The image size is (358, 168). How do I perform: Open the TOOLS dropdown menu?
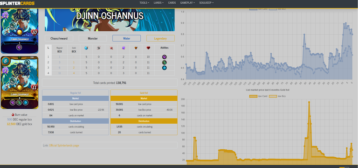click(145, 3)
